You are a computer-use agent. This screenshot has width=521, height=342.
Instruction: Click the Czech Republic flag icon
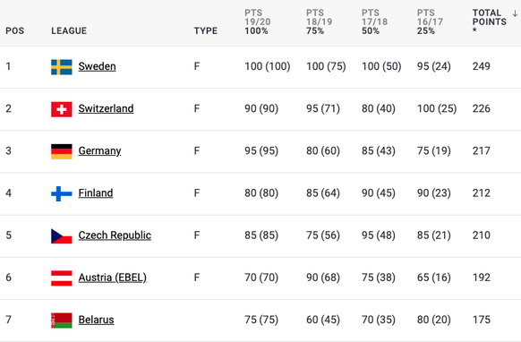click(62, 235)
